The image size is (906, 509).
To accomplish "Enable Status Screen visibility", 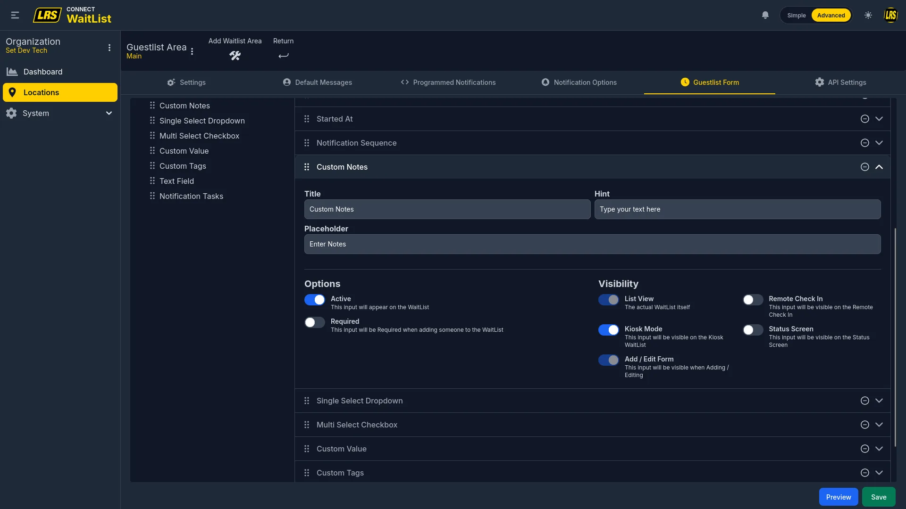I will [753, 330].
